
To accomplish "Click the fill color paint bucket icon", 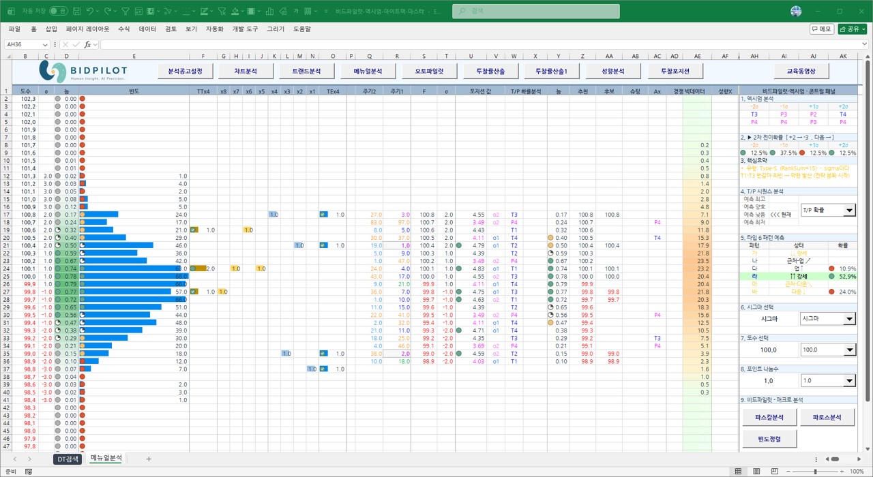I will [235, 11].
